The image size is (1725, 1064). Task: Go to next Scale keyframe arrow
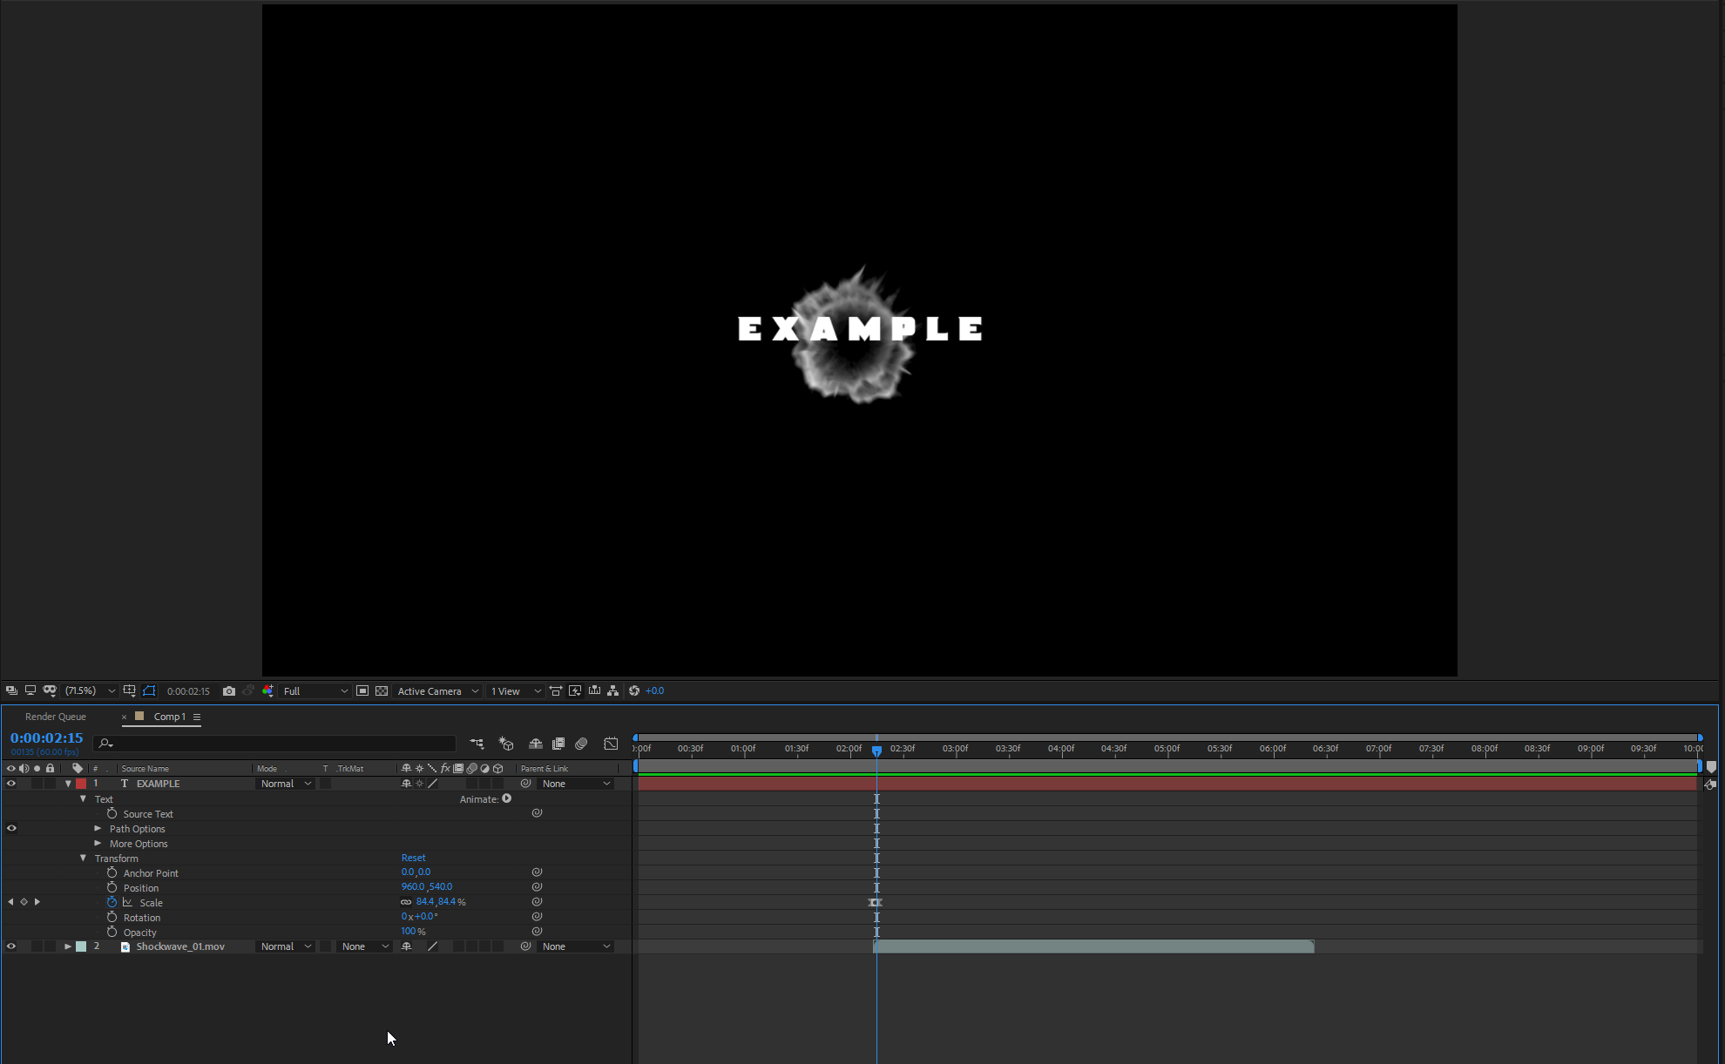point(37,902)
